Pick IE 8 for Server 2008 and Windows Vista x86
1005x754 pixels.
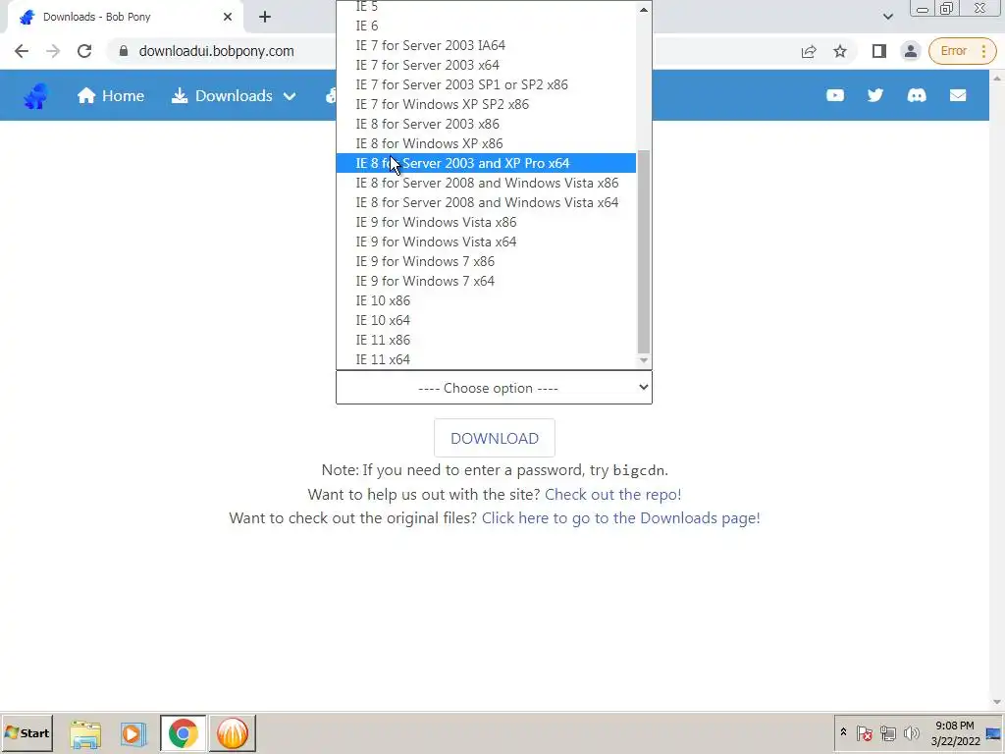click(x=486, y=183)
